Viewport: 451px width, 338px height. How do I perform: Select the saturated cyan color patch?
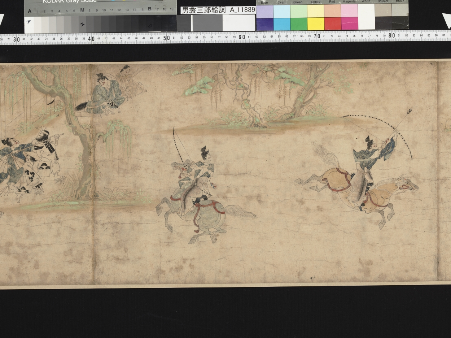click(281, 24)
